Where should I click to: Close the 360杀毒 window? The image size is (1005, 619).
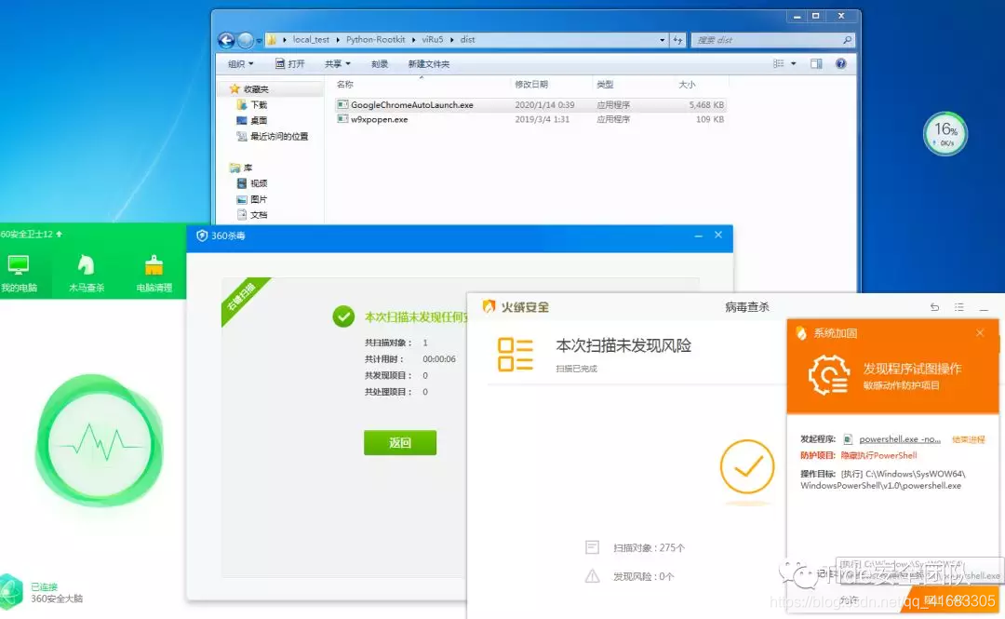tap(718, 235)
